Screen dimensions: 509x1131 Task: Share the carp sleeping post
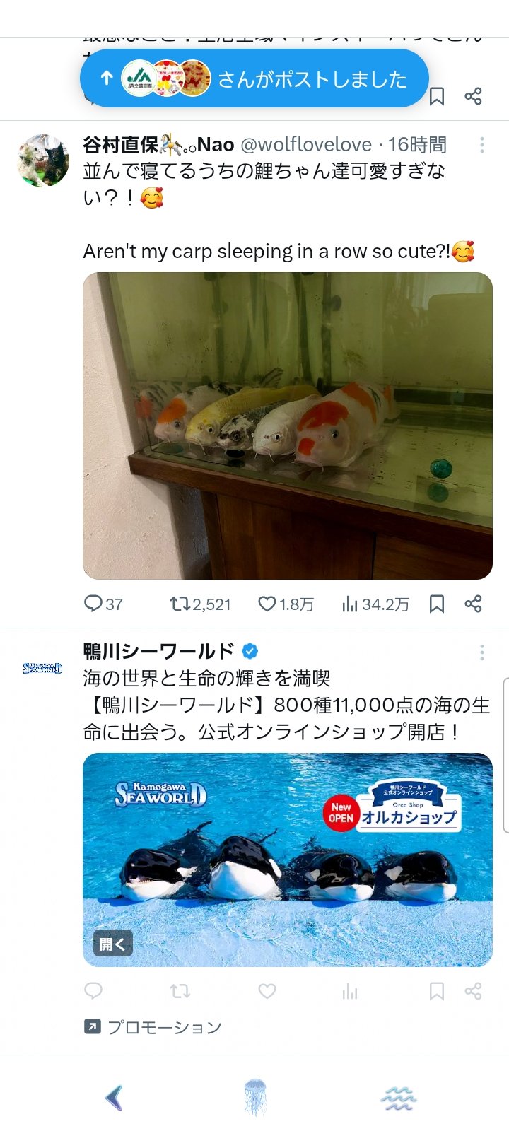tap(474, 604)
